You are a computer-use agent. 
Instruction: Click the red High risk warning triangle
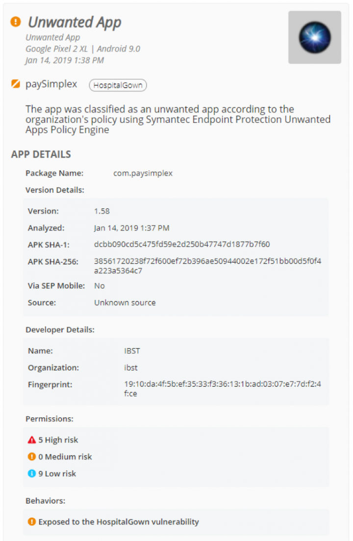pyautogui.click(x=32, y=440)
